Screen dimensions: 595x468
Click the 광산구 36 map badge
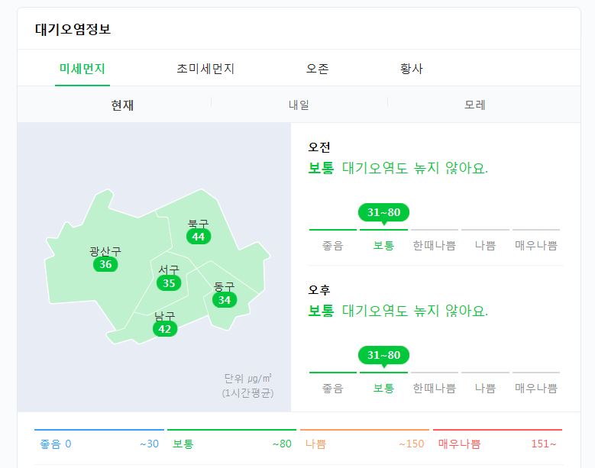pos(105,264)
